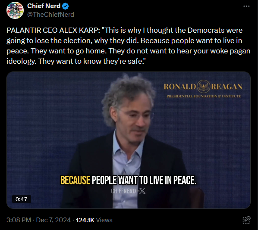Click the PEOPLE WANT TO LIVE IN PEACE caption

pos(144,180)
